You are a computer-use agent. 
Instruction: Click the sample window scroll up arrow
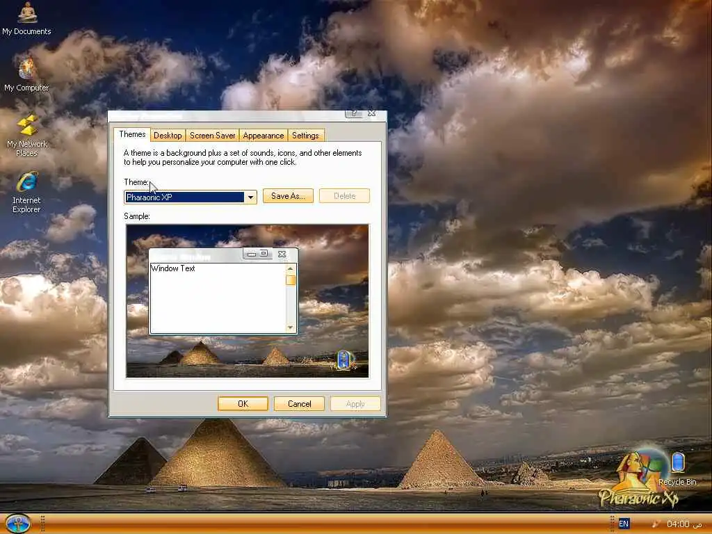[291, 269]
